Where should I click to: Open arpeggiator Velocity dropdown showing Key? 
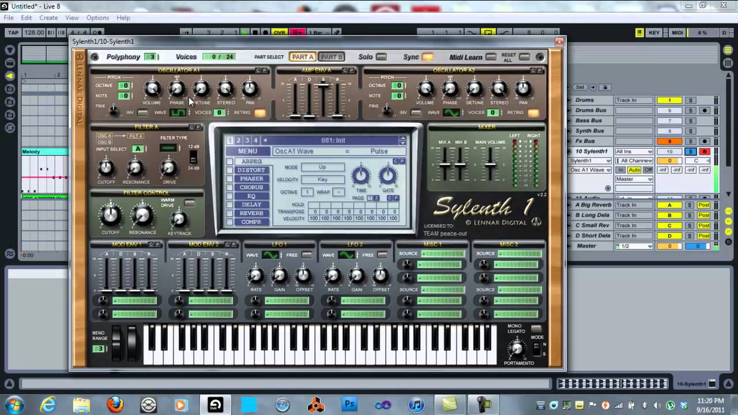[322, 179]
